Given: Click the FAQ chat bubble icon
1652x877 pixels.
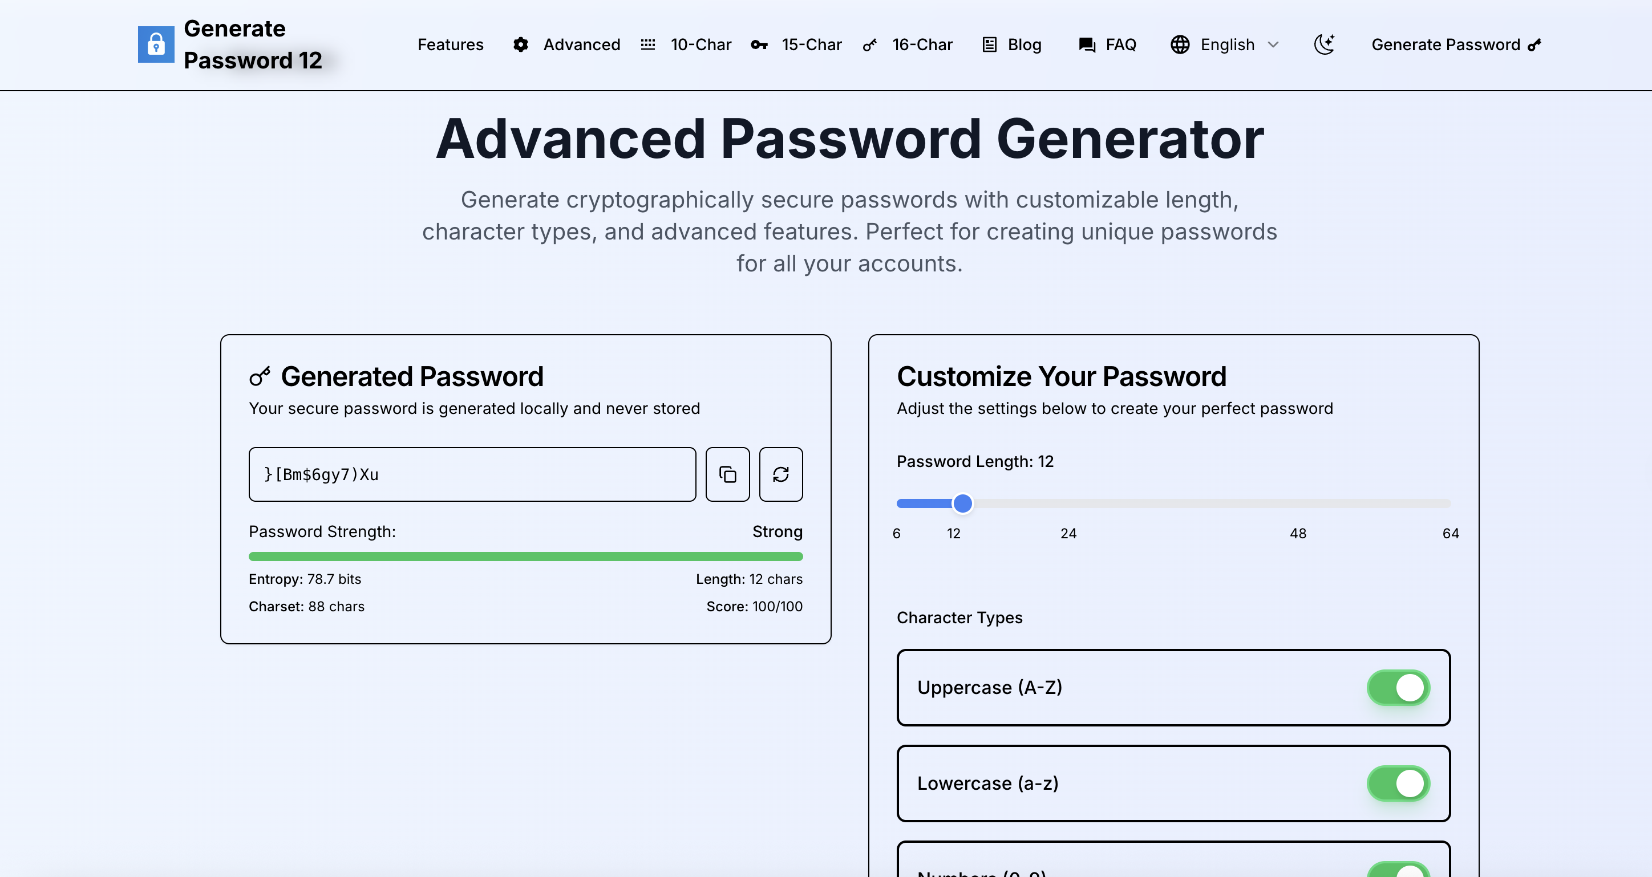Looking at the screenshot, I should (1087, 44).
